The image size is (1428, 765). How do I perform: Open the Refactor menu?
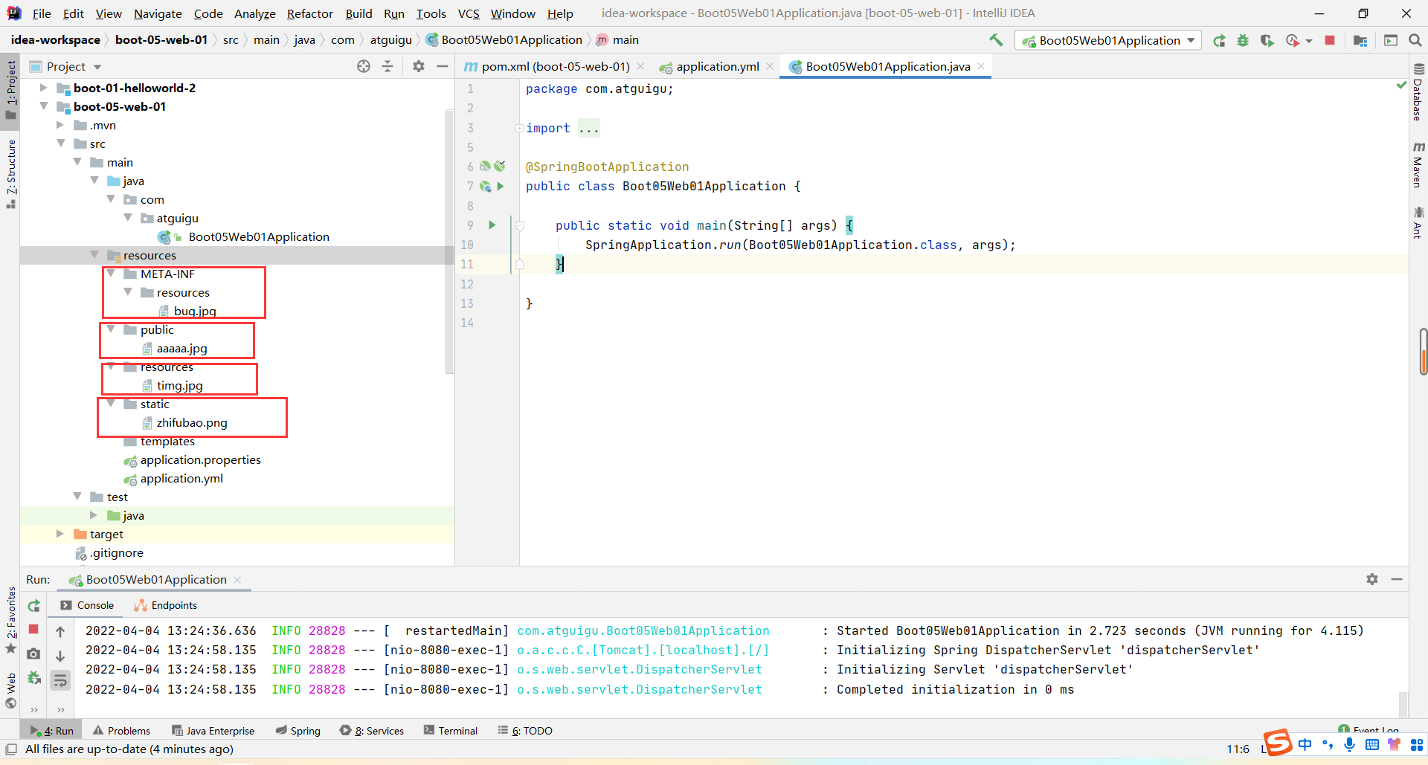[x=309, y=13]
